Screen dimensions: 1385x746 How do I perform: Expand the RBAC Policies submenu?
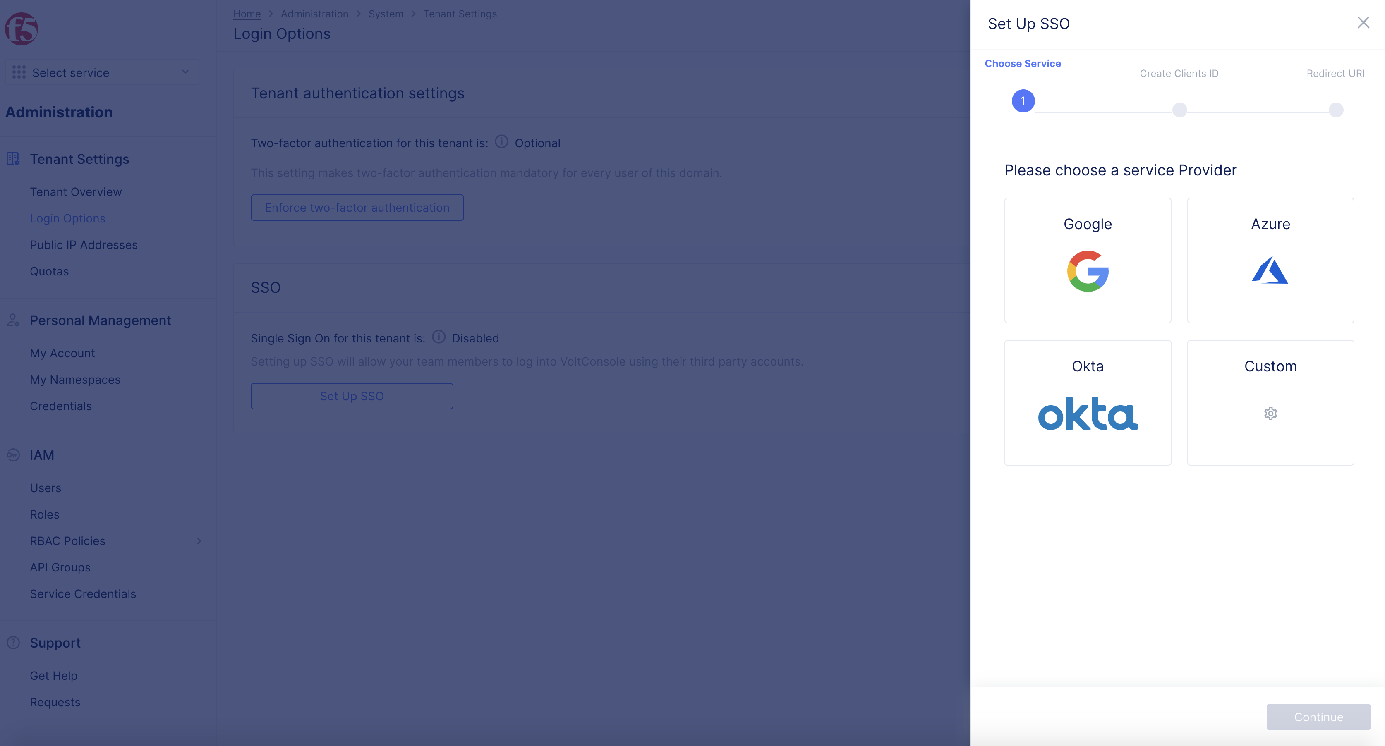click(199, 541)
